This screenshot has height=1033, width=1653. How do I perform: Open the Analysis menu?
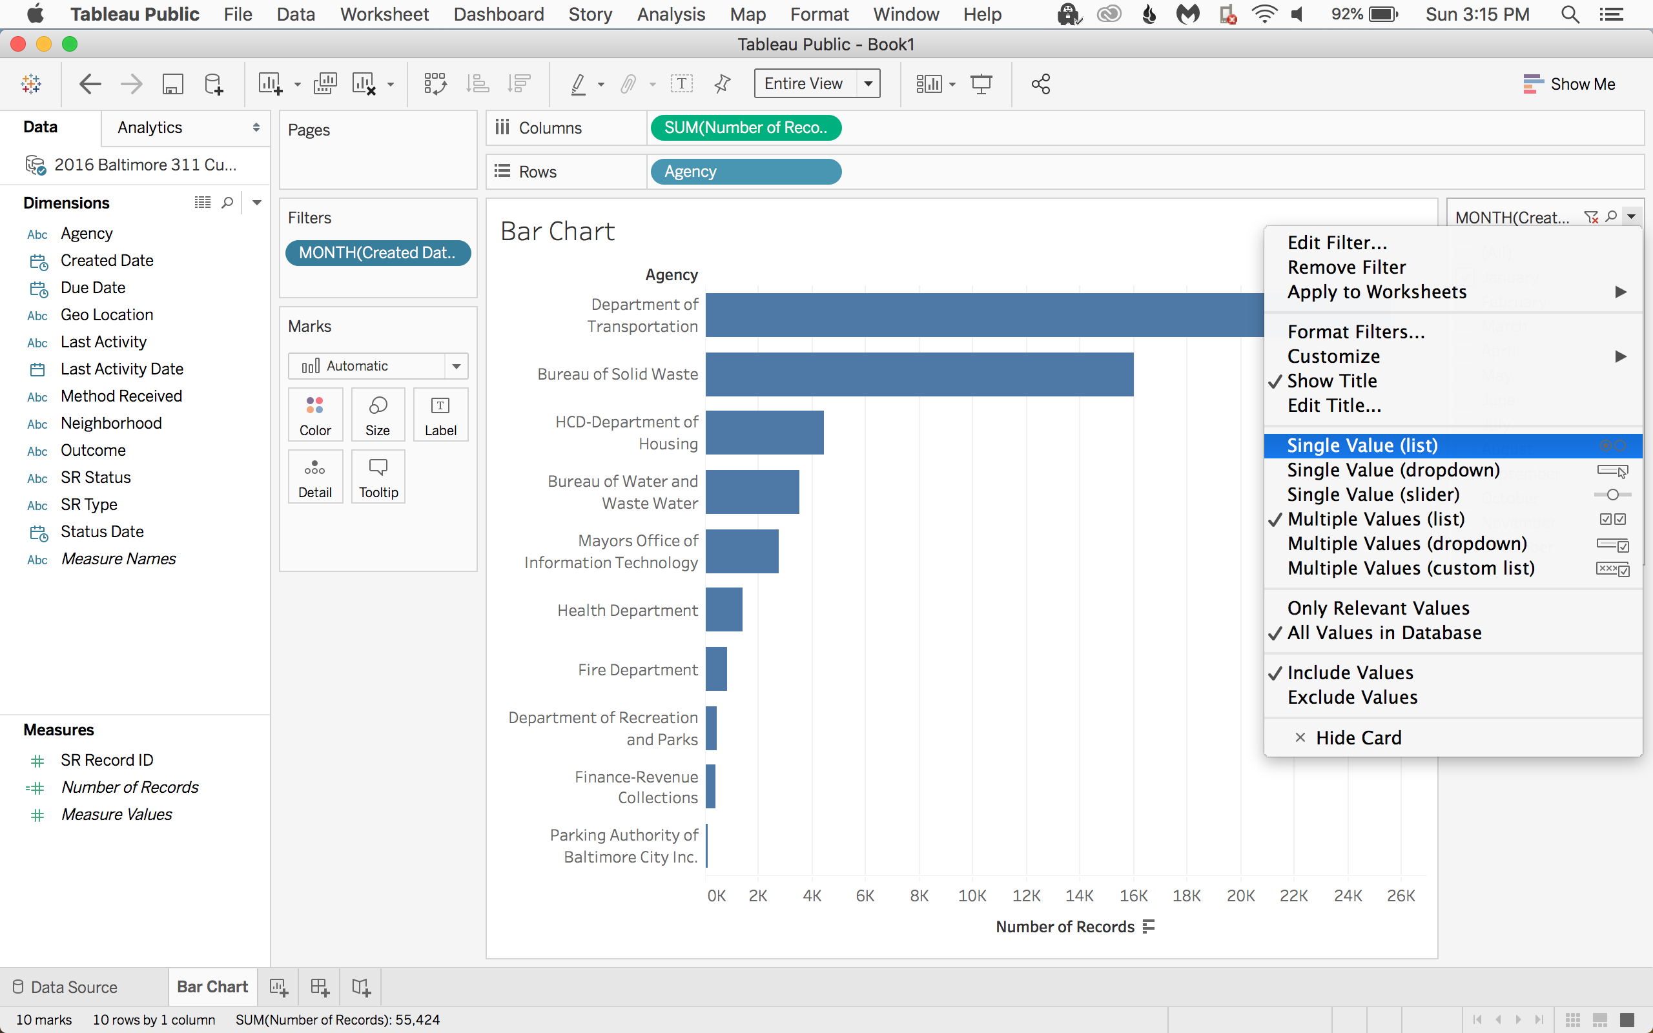point(671,14)
